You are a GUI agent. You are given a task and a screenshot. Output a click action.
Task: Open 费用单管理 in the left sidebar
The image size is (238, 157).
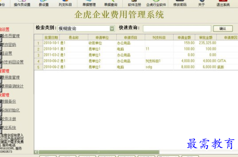(x=11, y=77)
